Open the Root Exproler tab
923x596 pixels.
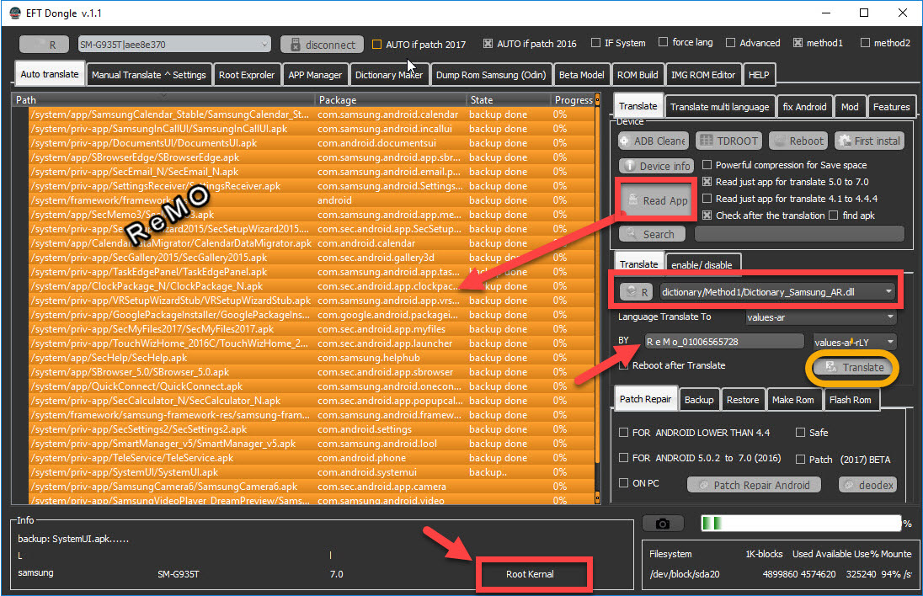(x=247, y=75)
